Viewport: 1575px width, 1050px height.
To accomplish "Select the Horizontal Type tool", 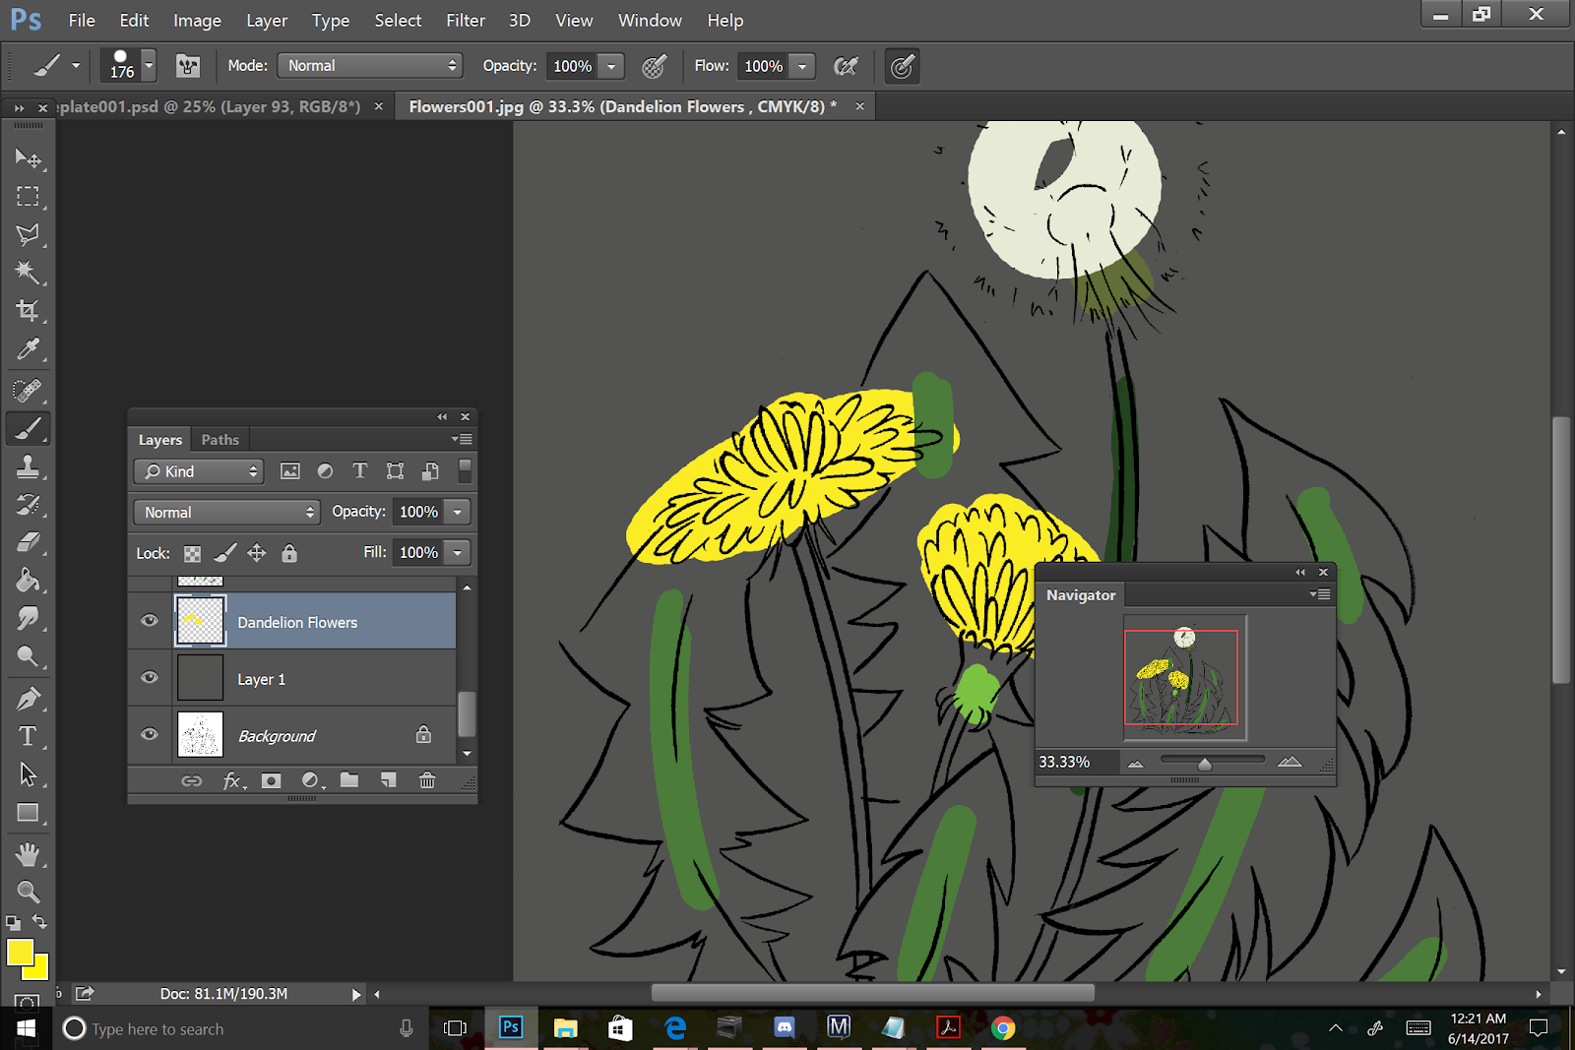I will coord(28,736).
